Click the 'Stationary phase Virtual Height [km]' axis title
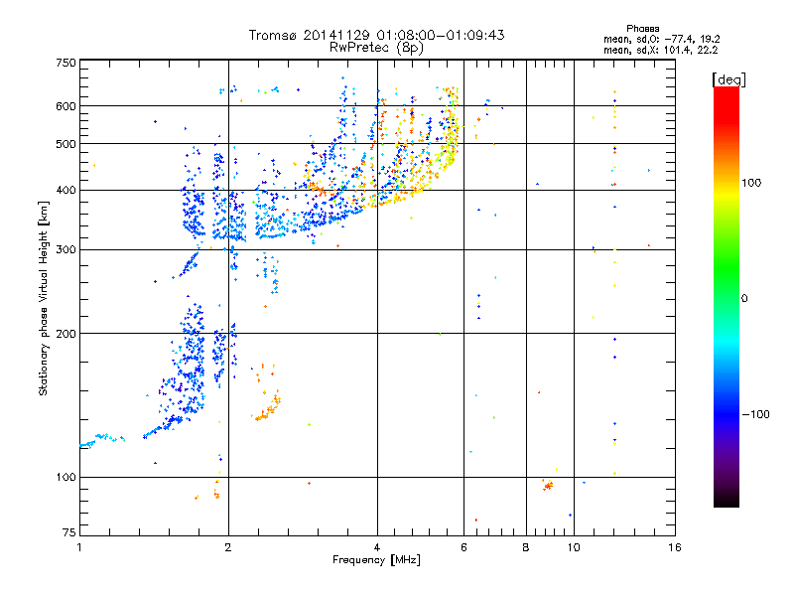The image size is (794, 596). point(43,298)
